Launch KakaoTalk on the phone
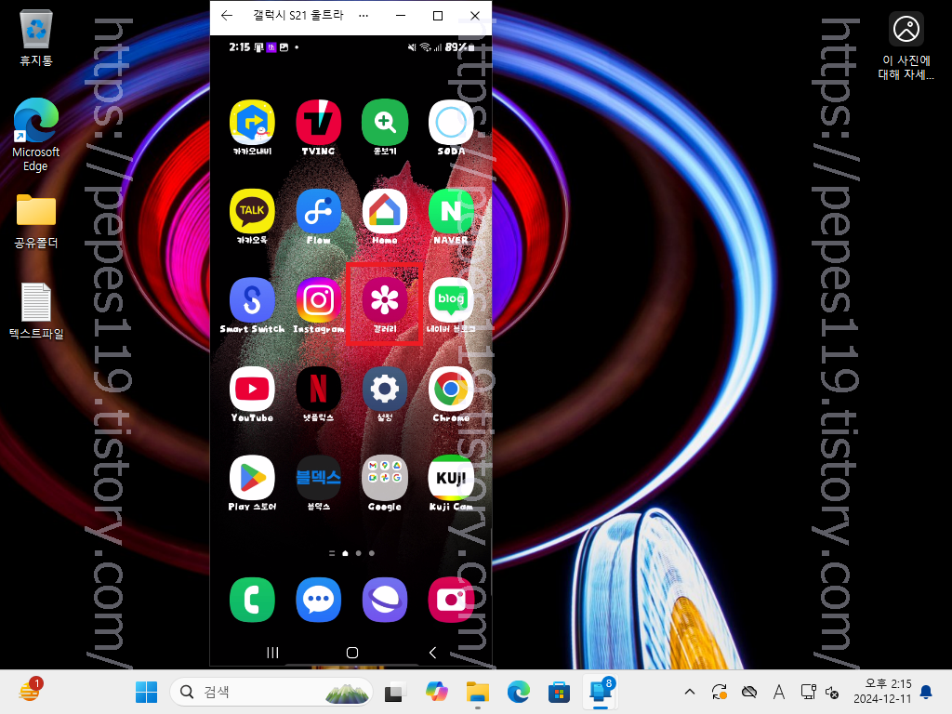This screenshot has height=714, width=952. click(252, 211)
